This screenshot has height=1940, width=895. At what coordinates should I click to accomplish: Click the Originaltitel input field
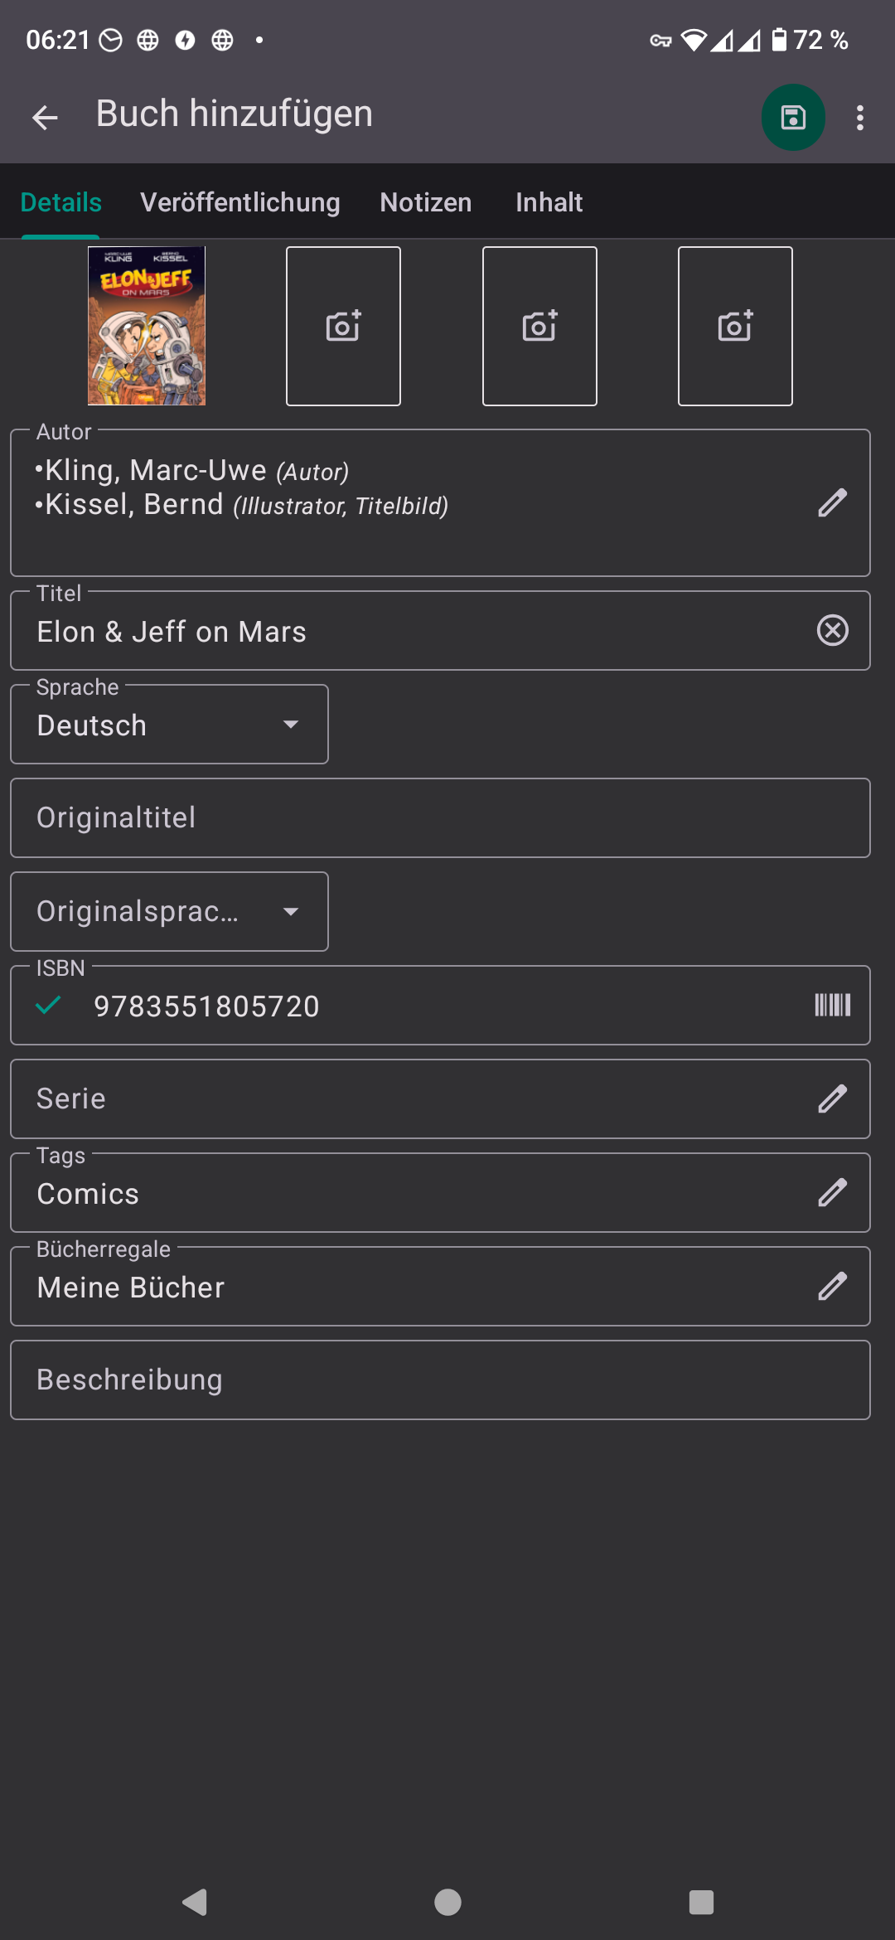(x=440, y=817)
